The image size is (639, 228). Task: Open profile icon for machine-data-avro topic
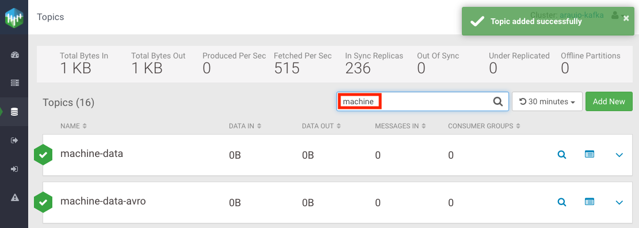590,201
